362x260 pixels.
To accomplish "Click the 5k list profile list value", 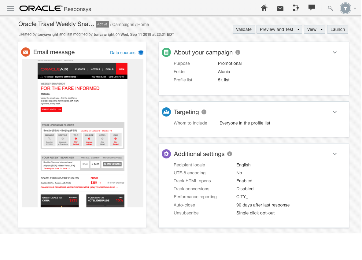I will click(x=224, y=80).
